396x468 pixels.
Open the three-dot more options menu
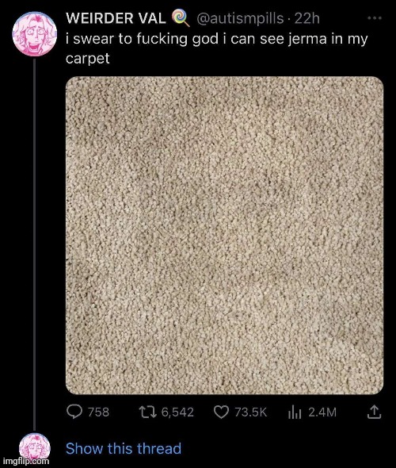tap(375, 18)
